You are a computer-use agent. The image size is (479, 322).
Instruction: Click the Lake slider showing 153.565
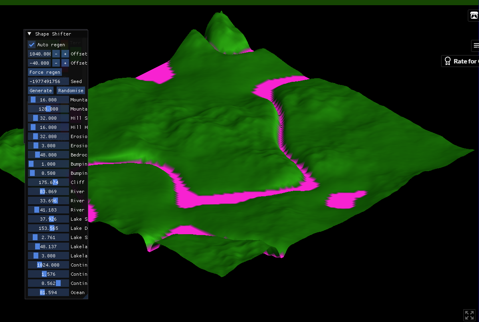click(x=48, y=228)
